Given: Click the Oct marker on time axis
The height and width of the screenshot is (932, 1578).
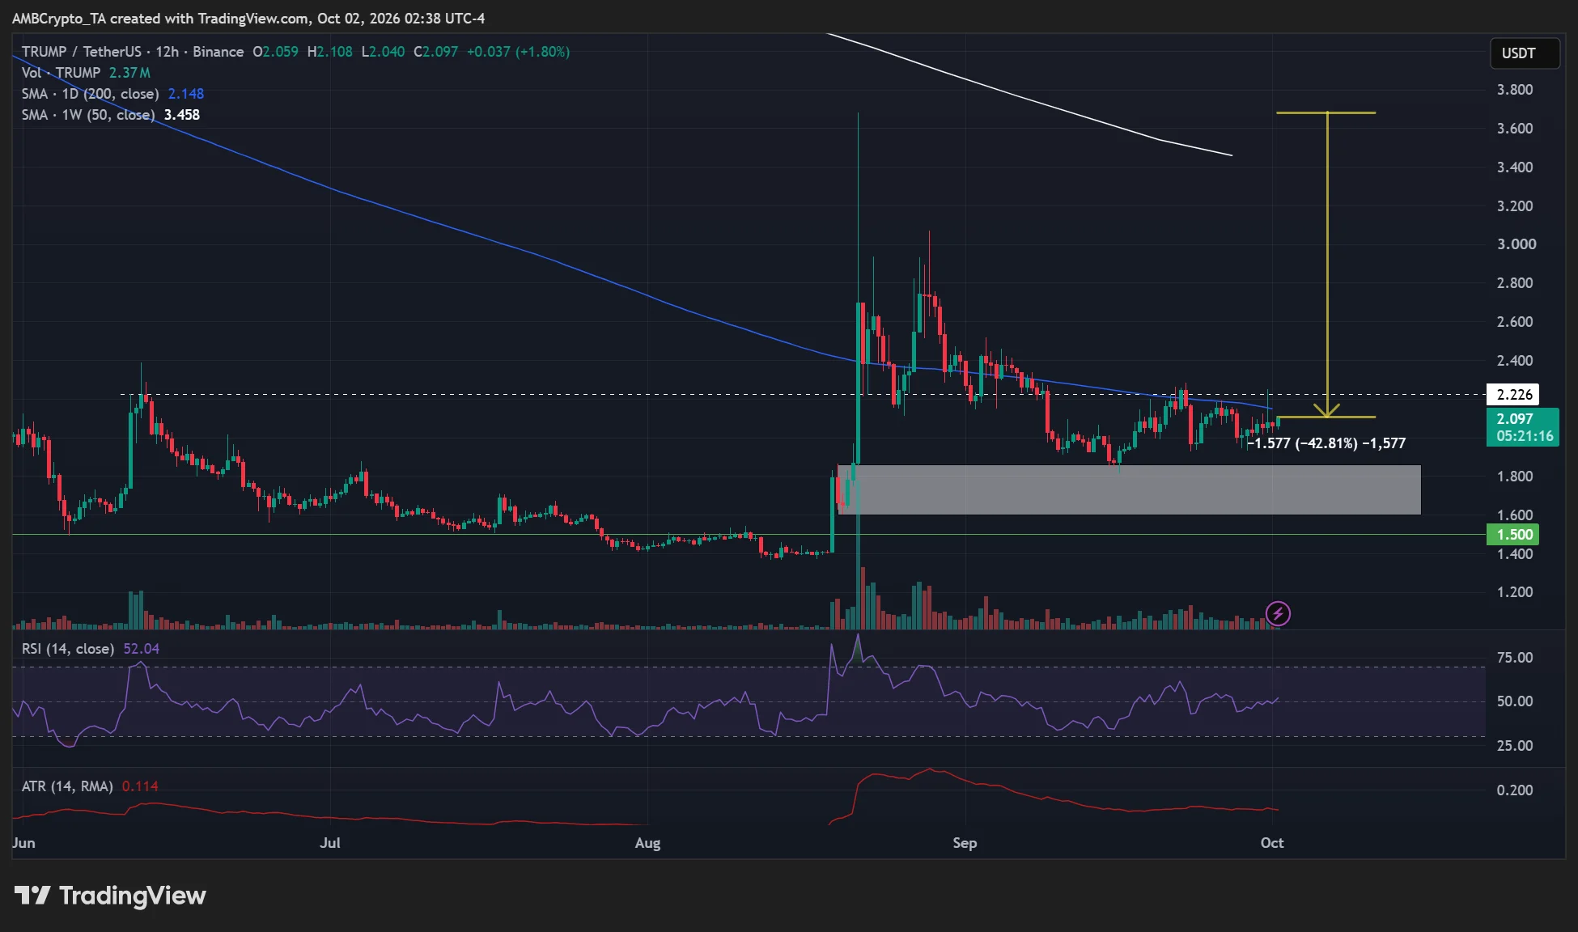Looking at the screenshot, I should (1272, 843).
